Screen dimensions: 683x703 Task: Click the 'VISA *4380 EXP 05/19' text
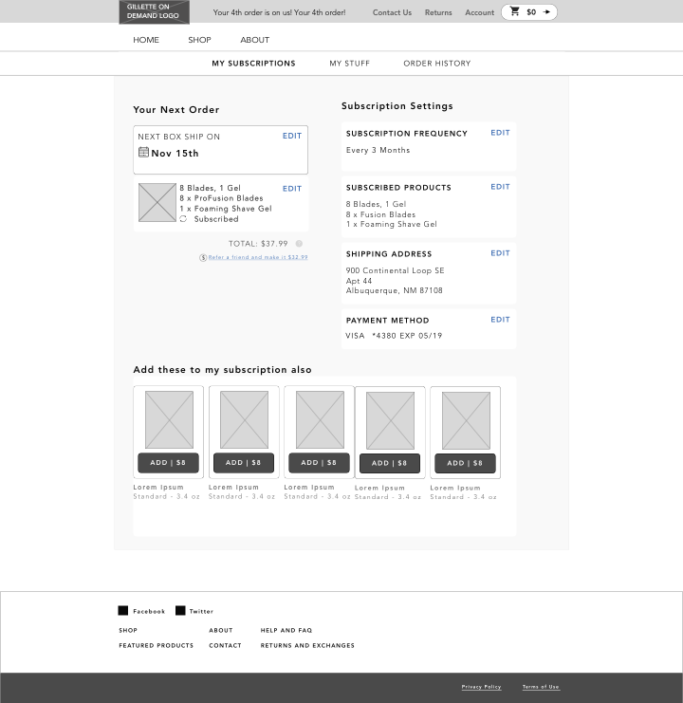point(394,336)
